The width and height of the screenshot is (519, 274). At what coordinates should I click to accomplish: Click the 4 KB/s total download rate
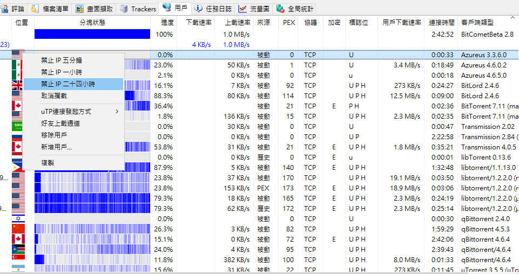(201, 45)
